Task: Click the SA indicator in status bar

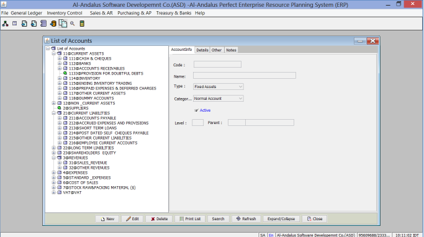Action: (263, 235)
